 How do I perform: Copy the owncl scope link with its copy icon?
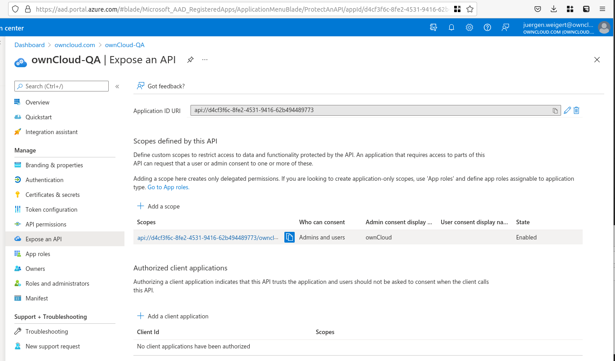(x=289, y=237)
